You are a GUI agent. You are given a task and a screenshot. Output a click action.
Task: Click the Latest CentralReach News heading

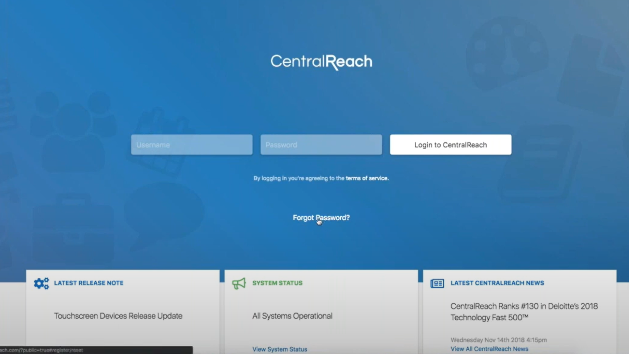coord(497,283)
